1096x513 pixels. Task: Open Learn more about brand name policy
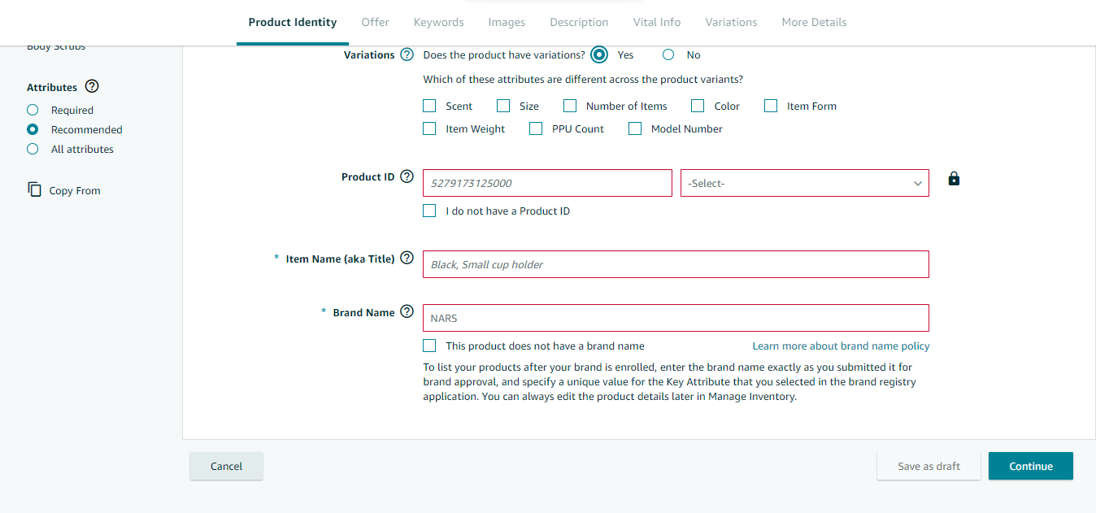(841, 346)
